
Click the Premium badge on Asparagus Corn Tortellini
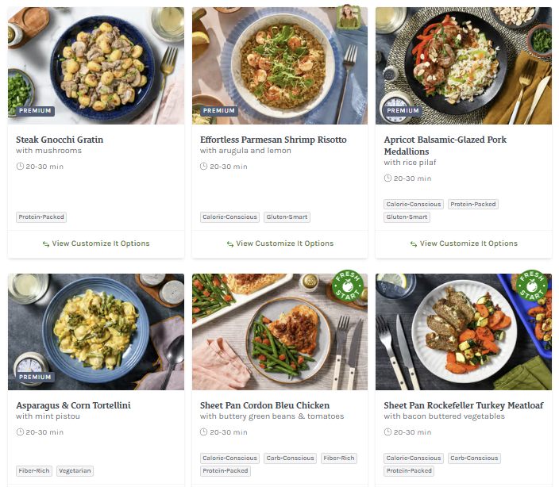35,377
